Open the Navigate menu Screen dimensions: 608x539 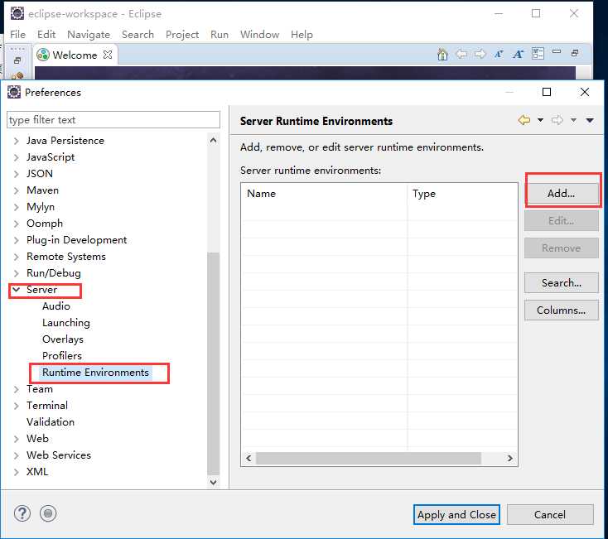89,35
